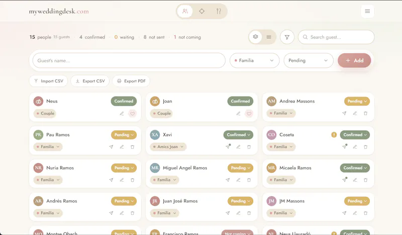The width and height of the screenshot is (402, 235).
Task: Delete Miguel Angel Ramos with trash icon
Action: (249, 180)
